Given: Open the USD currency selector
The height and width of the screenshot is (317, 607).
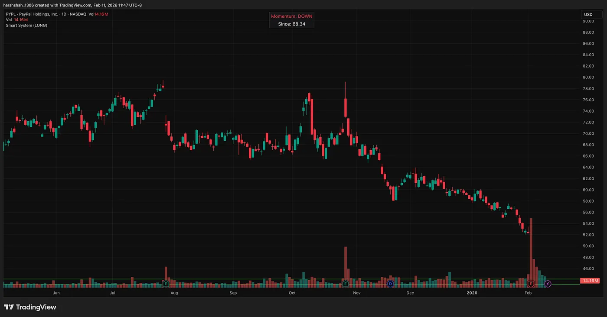Looking at the screenshot, I should [x=591, y=15].
